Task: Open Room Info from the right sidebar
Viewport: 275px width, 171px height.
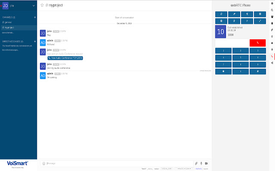Action: [x=272, y=3]
